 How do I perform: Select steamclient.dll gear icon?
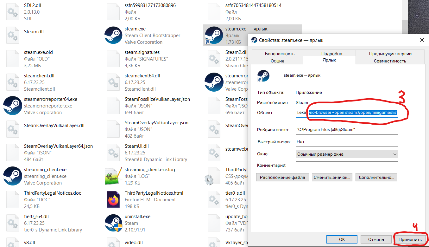[13, 82]
